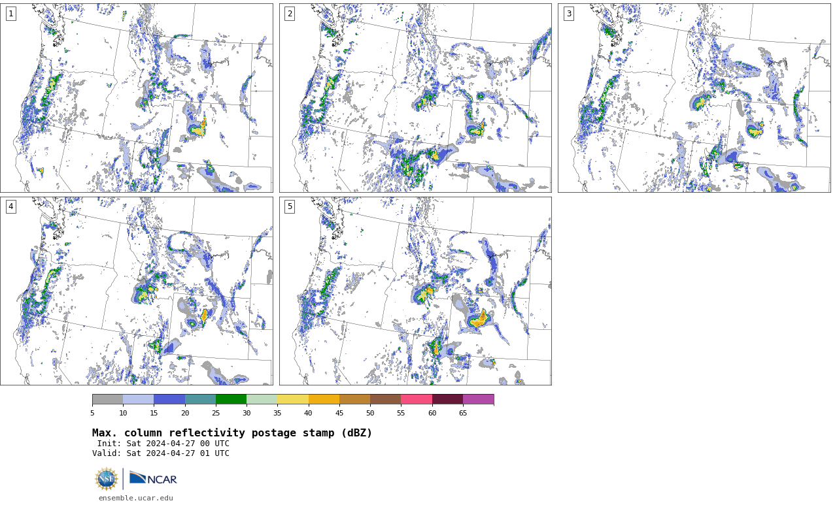837x505 pixels.
Task: Click the ensemble.ucar.edu text
Action: (x=136, y=498)
